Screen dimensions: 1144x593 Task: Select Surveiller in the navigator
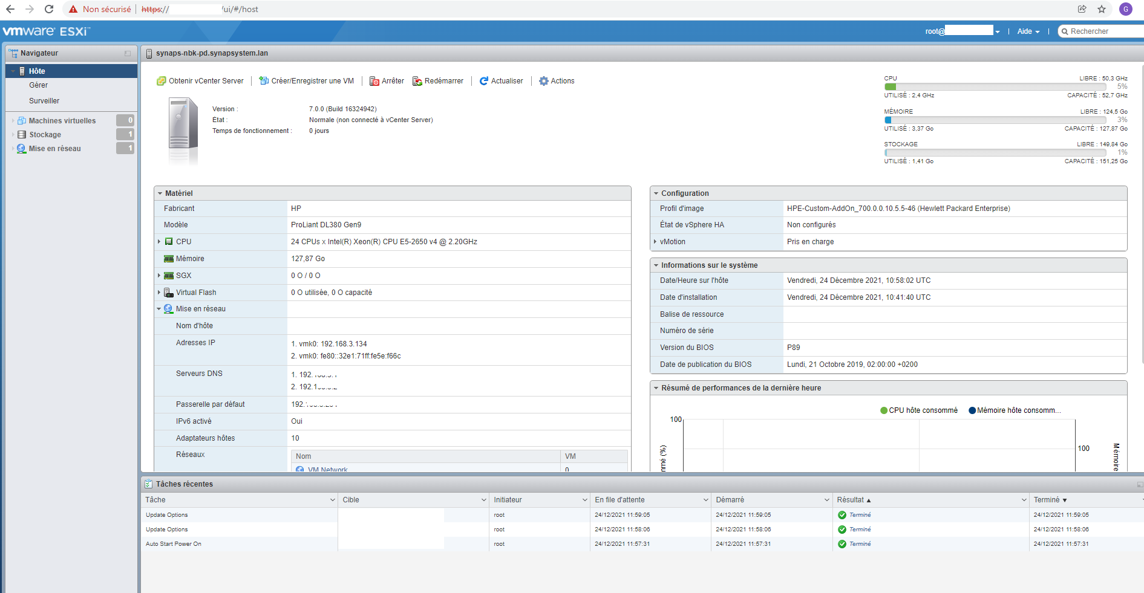point(44,101)
